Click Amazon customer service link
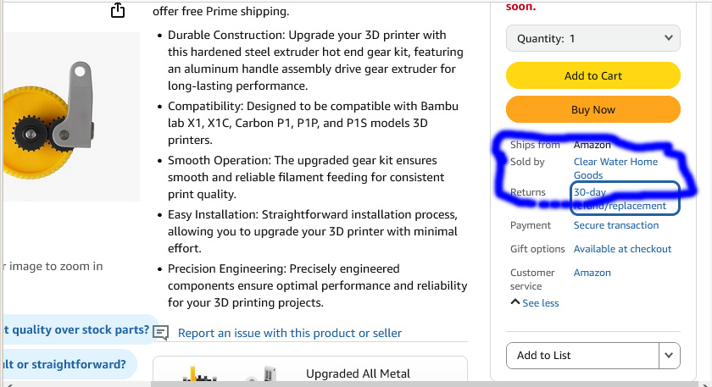This screenshot has width=712, height=387. tap(592, 273)
